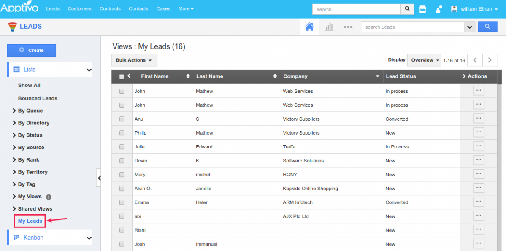Image resolution: width=506 pixels, height=251 pixels.
Task: Open the Customers menu item
Action: (79, 8)
